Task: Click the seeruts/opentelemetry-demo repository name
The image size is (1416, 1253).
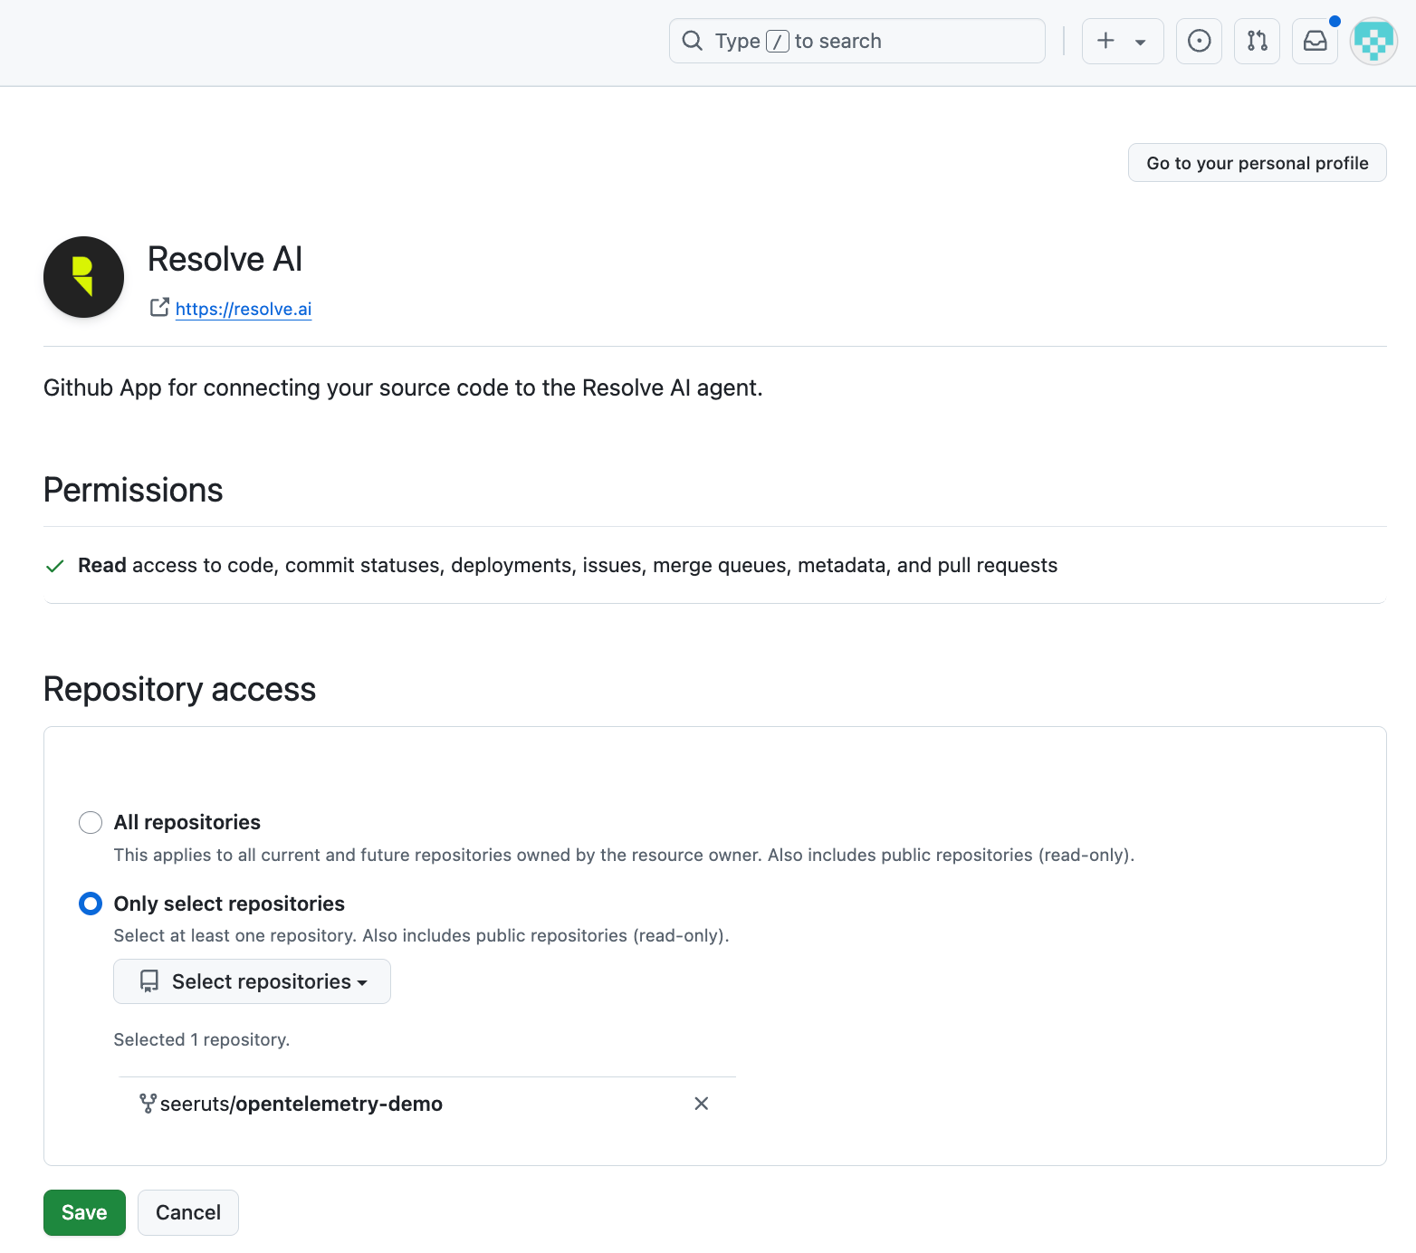Action: [x=301, y=1104]
